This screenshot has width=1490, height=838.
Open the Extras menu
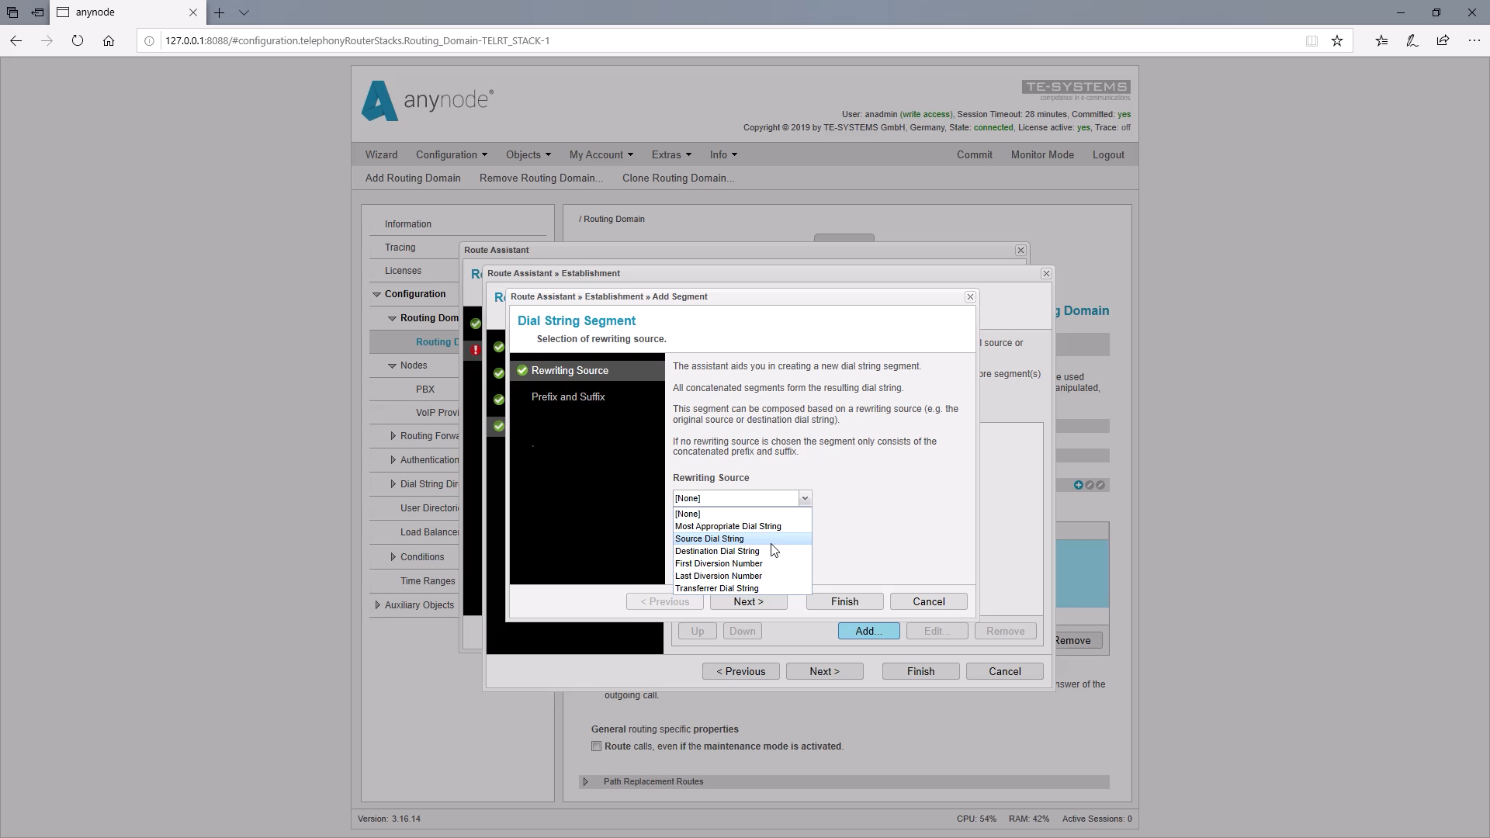671,155
